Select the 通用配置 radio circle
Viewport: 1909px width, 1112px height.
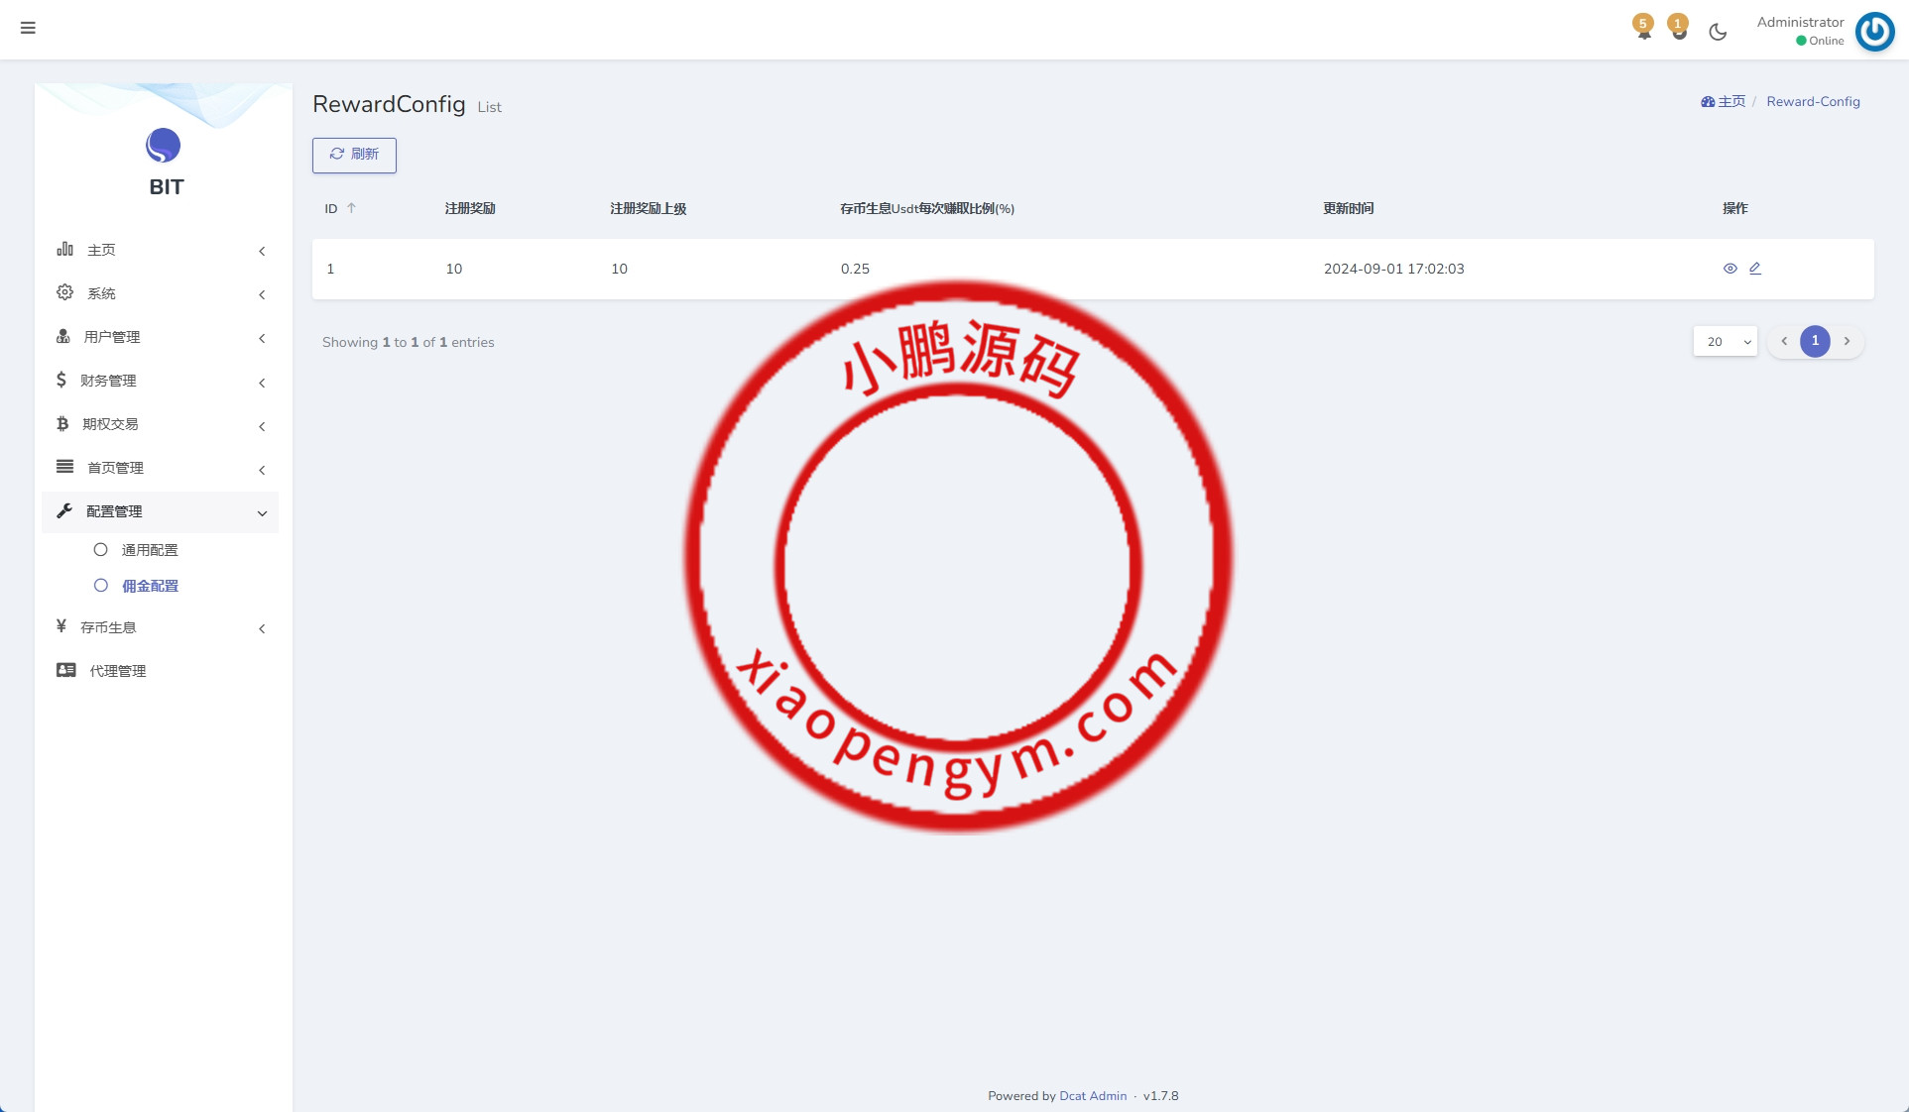(x=100, y=549)
